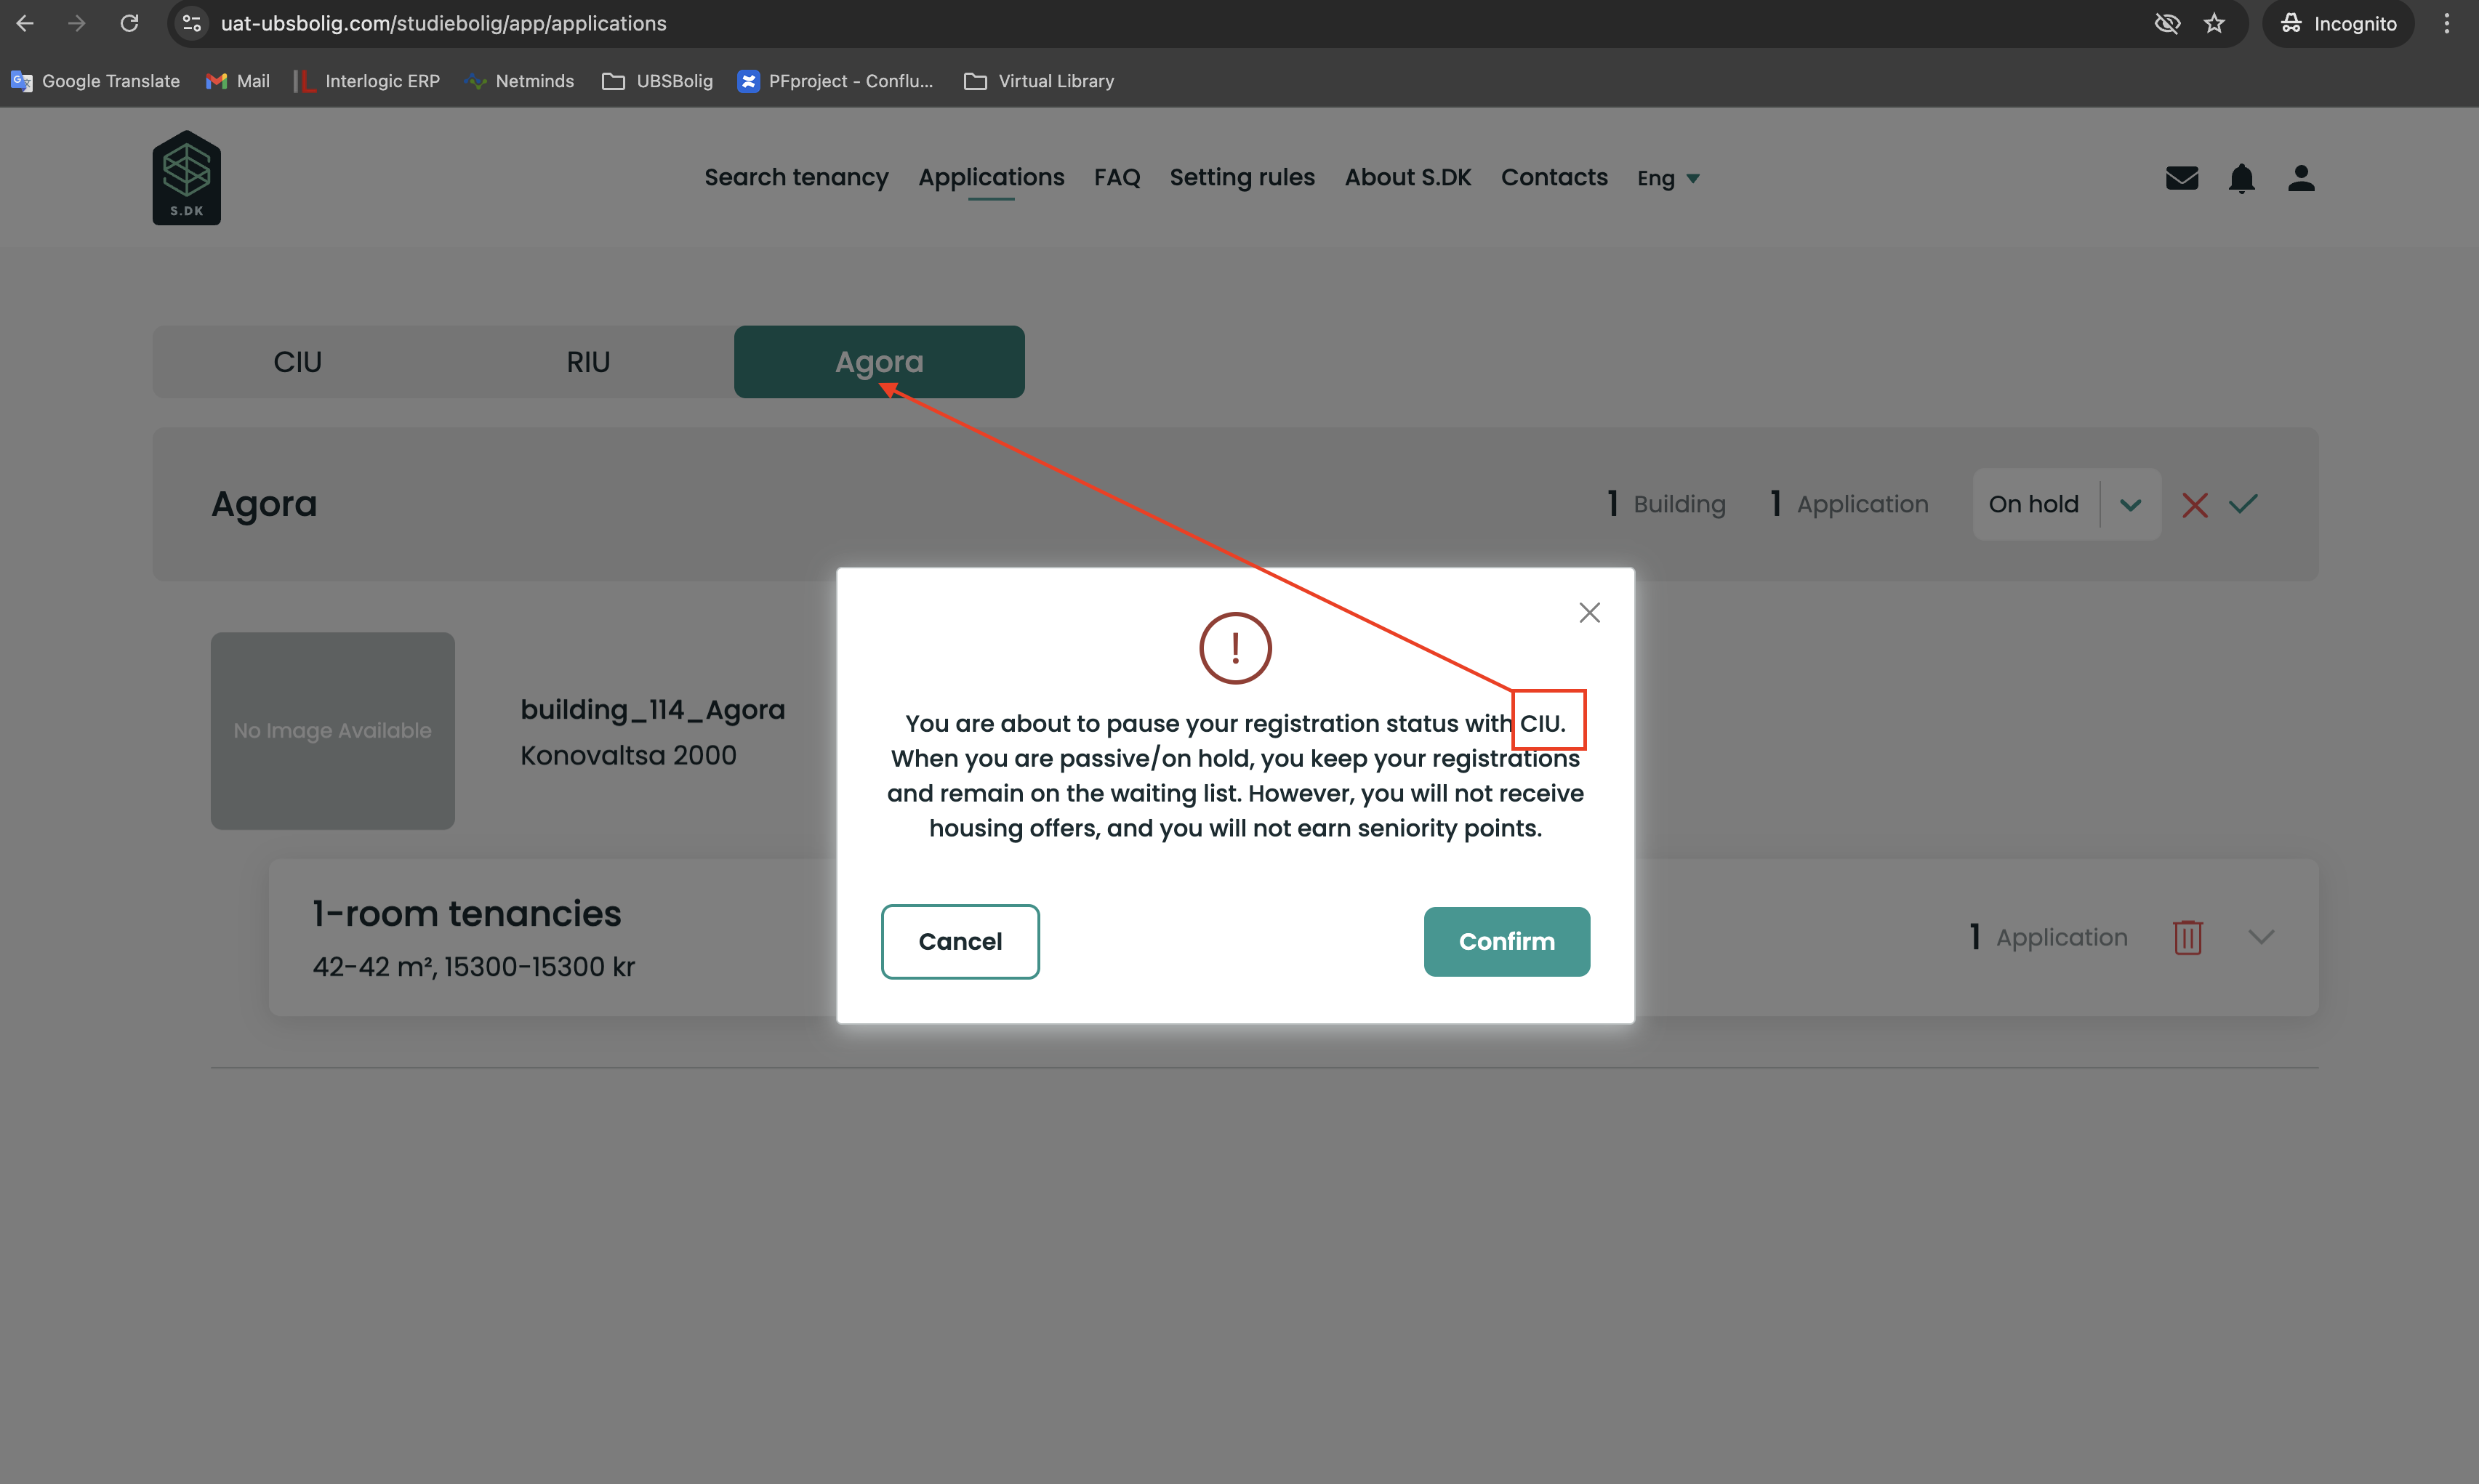2479x1484 pixels.
Task: Open Virtual Library bookmark folder
Action: click(x=1039, y=81)
